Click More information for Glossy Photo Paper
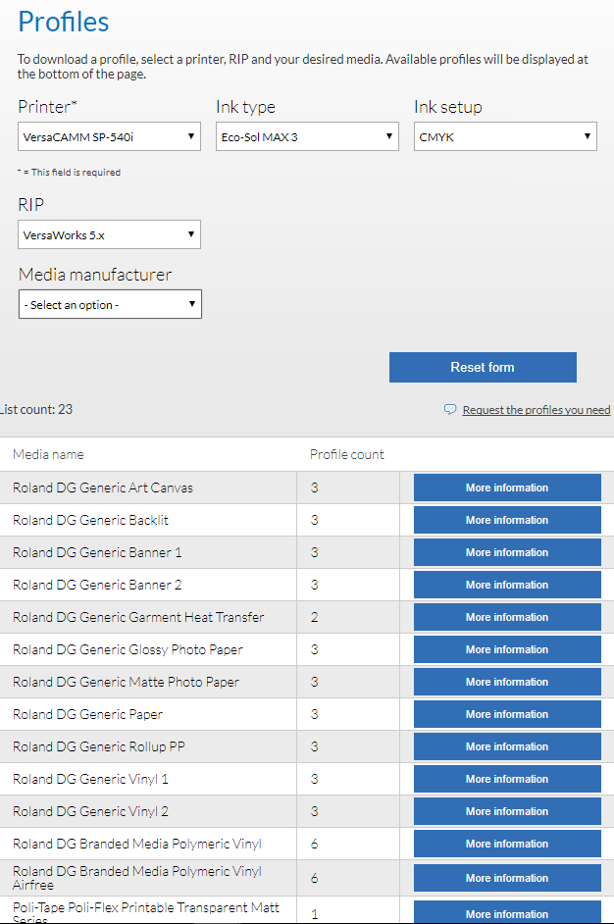Image resolution: width=614 pixels, height=924 pixels. 507,649
